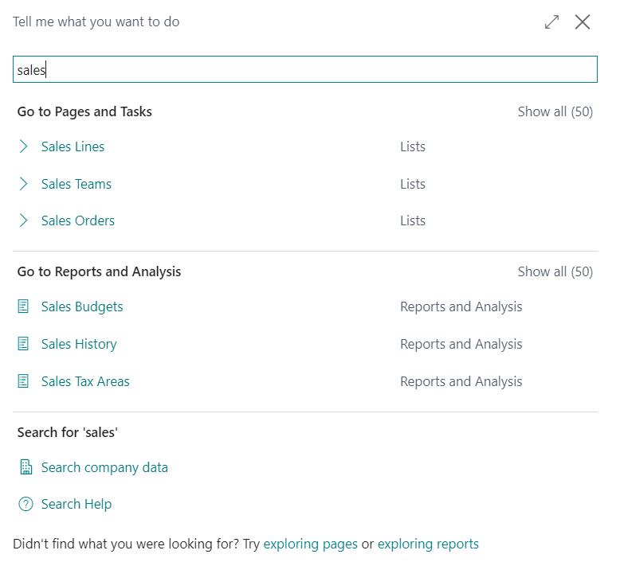Click 'Reports and Analysis' beside Sales Budgets

(x=461, y=306)
